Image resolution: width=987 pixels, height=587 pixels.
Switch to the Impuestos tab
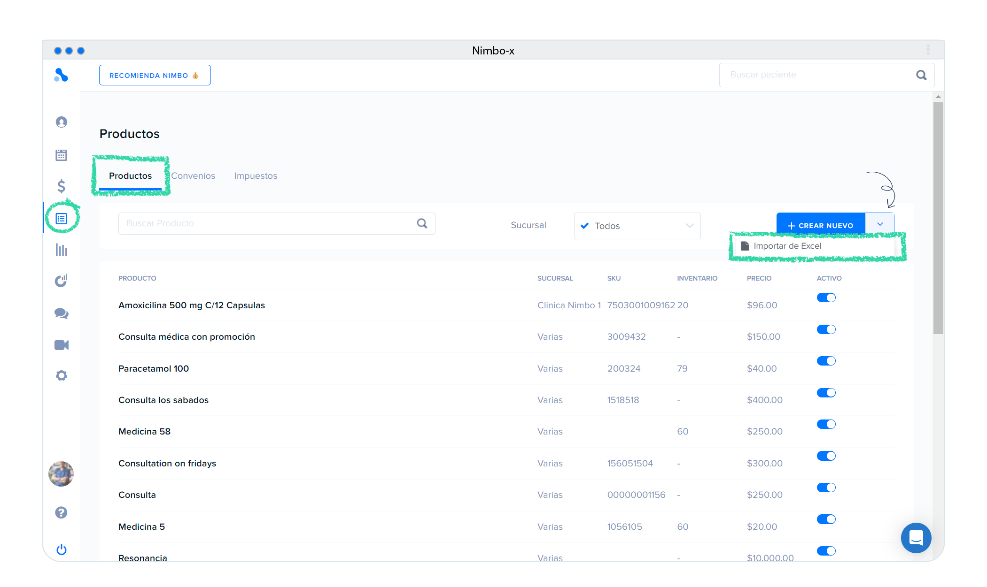click(256, 176)
